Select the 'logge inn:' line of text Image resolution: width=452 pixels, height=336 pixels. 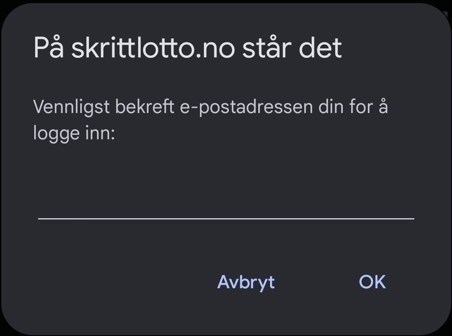(74, 134)
